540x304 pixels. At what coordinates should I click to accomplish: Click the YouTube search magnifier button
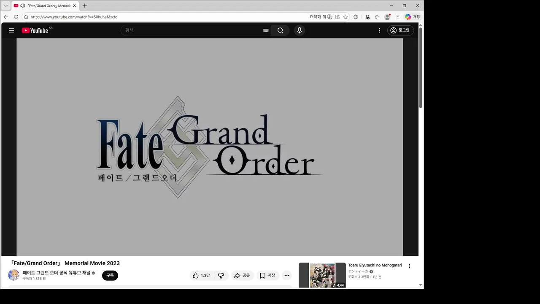280,30
